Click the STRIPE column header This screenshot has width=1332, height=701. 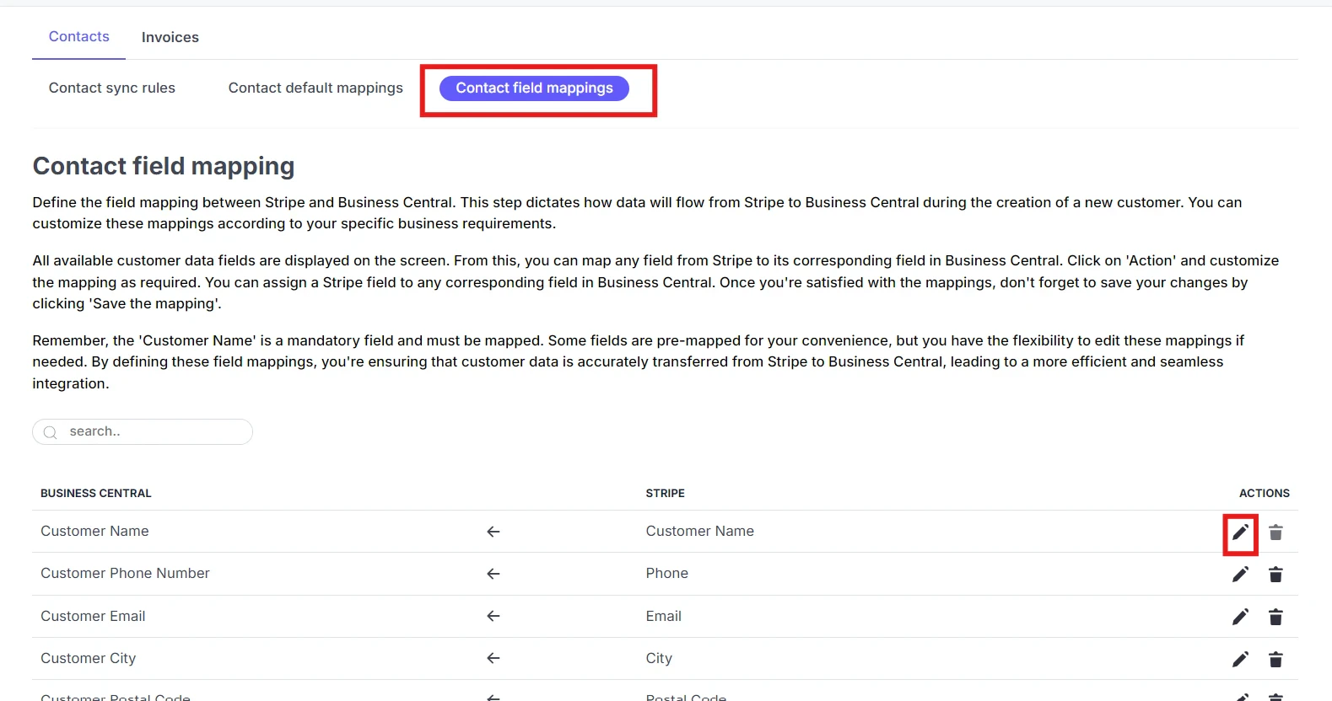(666, 493)
